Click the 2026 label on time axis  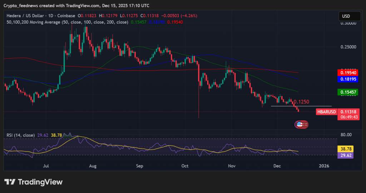pos(324,166)
